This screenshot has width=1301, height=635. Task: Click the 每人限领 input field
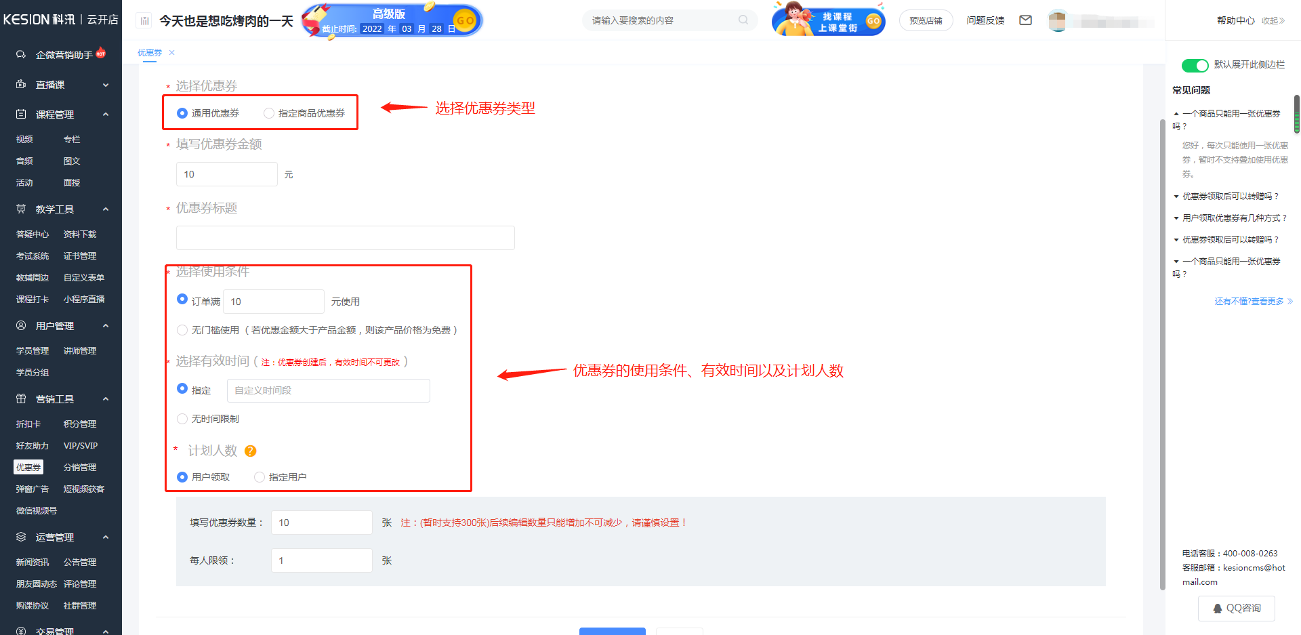tap(322, 560)
